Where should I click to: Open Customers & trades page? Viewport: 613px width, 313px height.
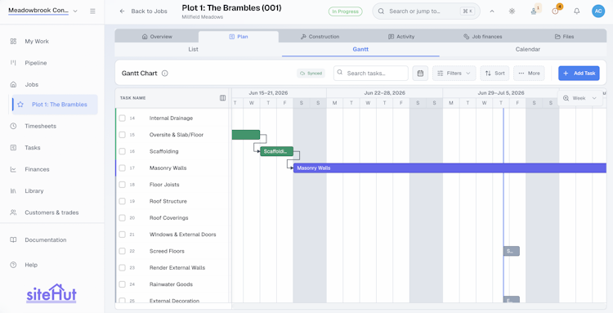(x=51, y=212)
